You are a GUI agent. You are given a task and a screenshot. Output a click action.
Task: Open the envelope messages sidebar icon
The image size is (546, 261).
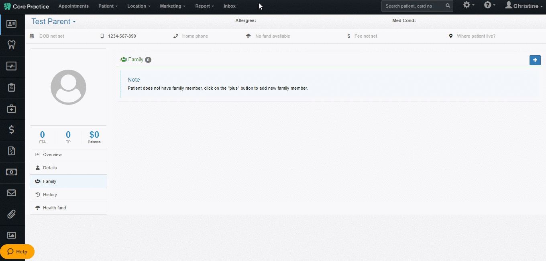coord(12,193)
